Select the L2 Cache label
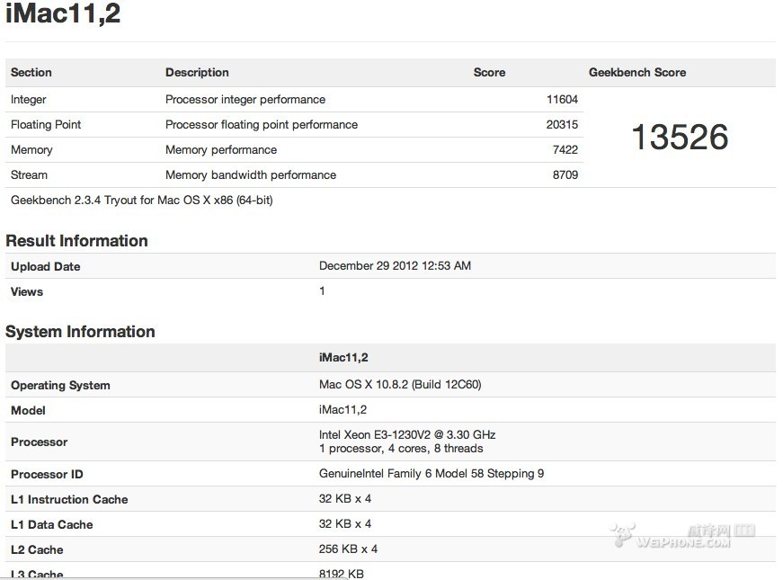783x580 pixels. click(37, 549)
